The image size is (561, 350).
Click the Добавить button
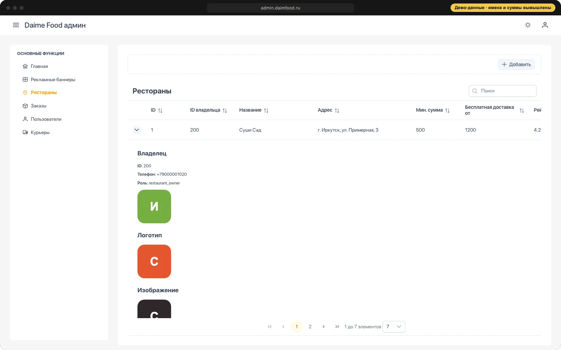[516, 64]
